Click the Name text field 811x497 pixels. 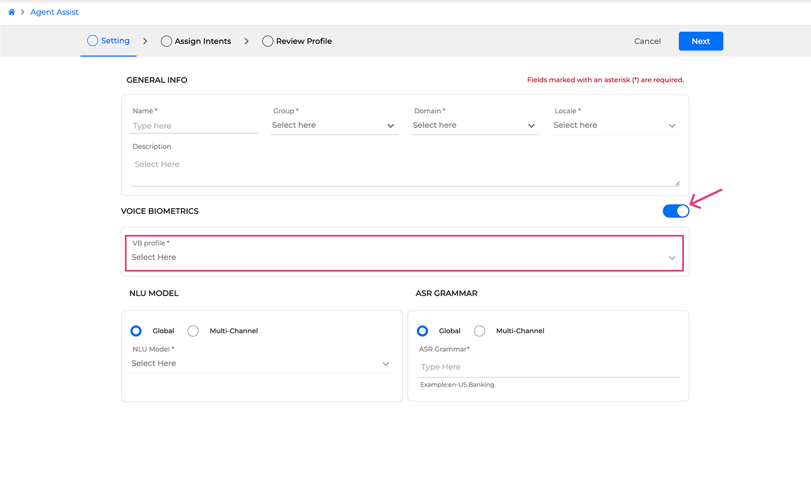(194, 126)
